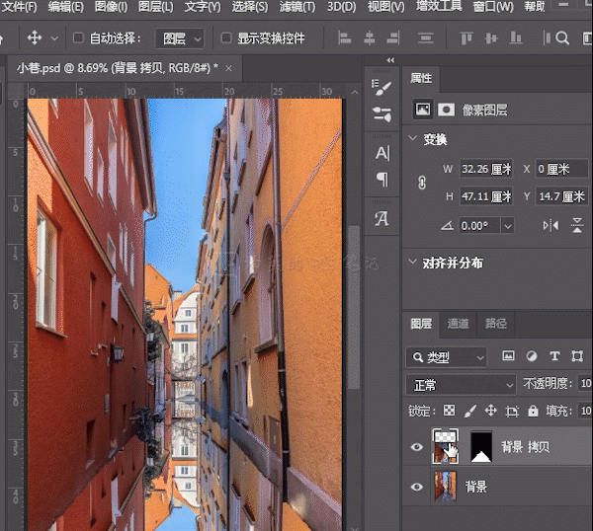The image size is (593, 531).
Task: Open the 3D(D) menu
Action: click(x=341, y=7)
